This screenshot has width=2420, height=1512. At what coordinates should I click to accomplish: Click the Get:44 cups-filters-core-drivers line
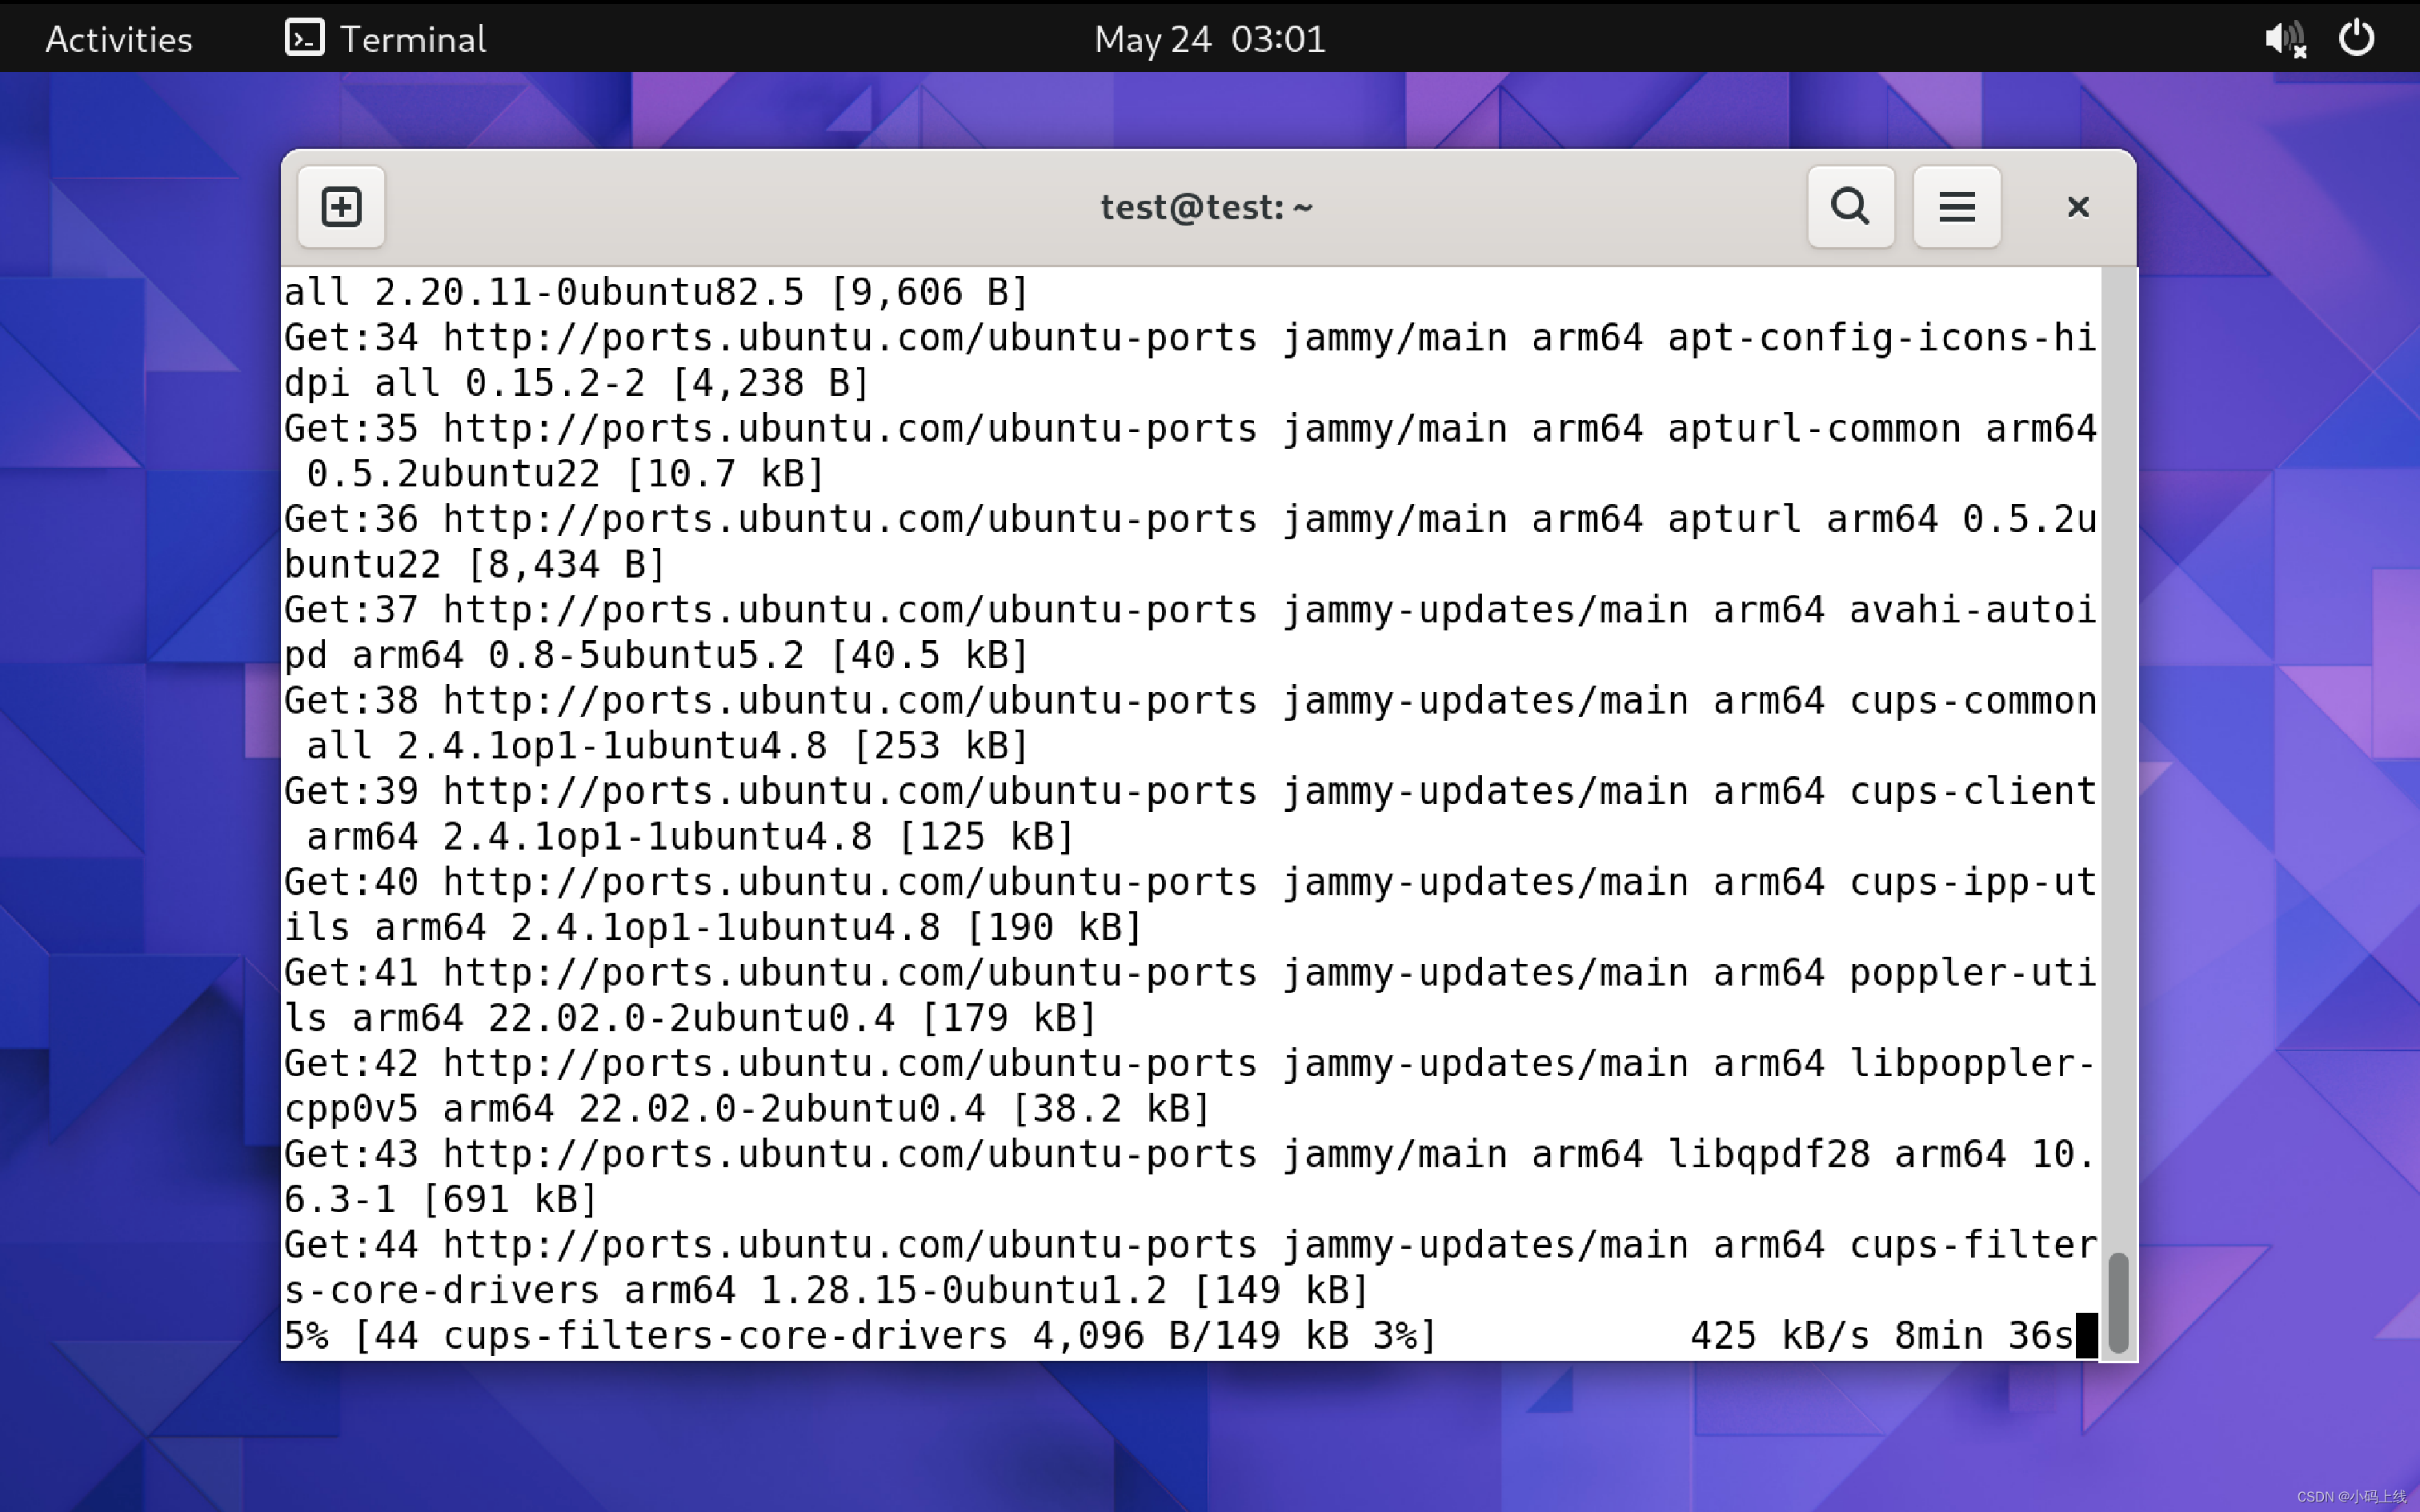click(1190, 1268)
